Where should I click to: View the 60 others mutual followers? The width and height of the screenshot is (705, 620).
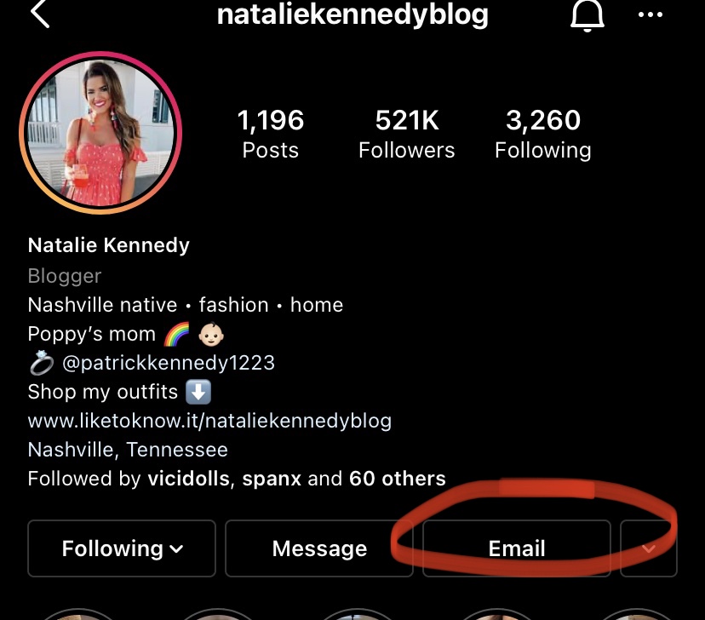(398, 479)
